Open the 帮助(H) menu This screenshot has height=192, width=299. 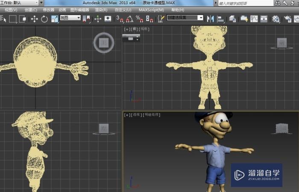[x=178, y=10]
